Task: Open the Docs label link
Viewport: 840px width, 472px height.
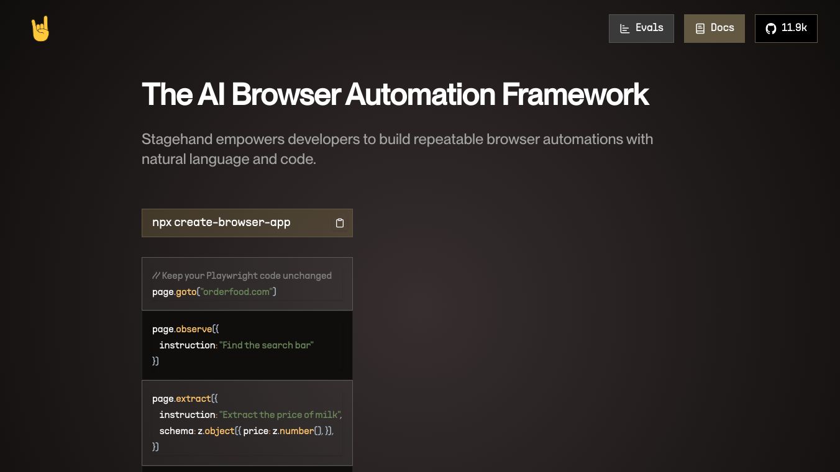Action: (x=722, y=28)
